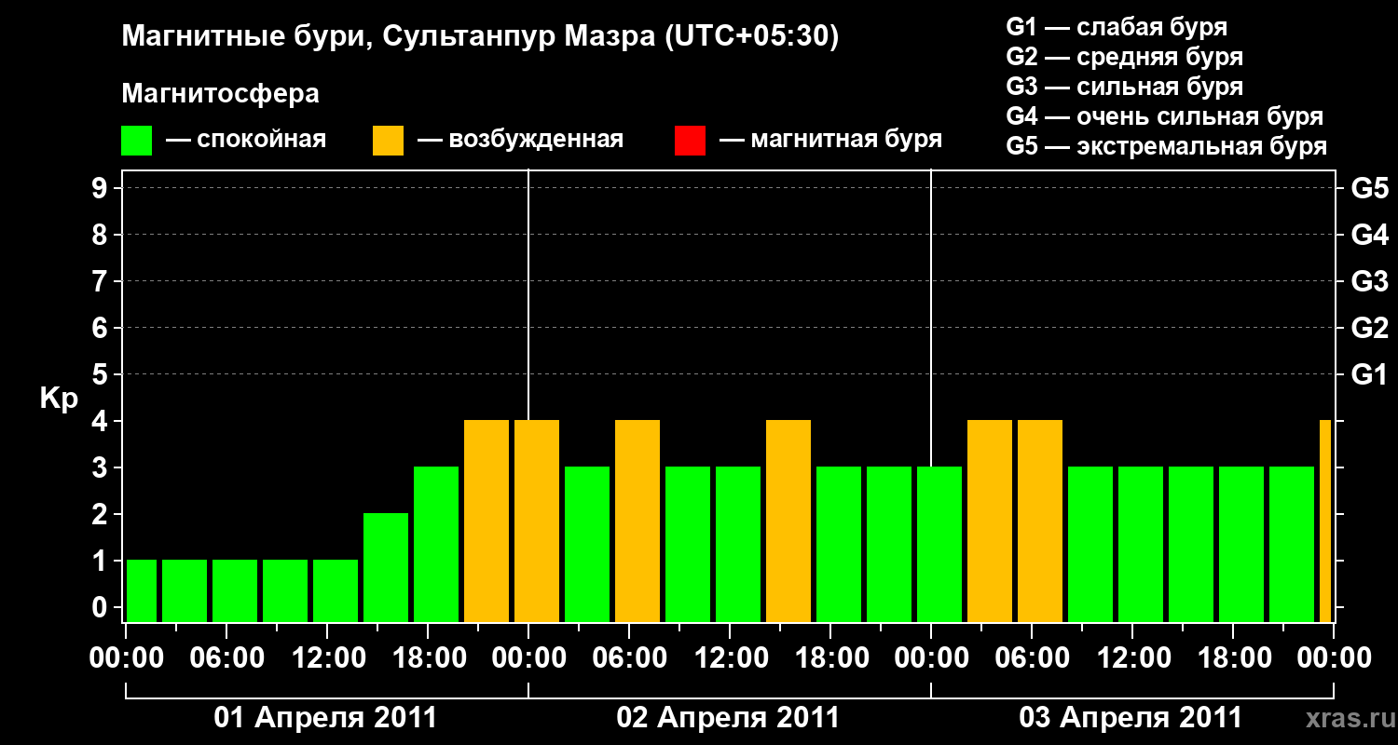Select the orange bar at 06:00 on 03 Апреля

pos(1040,521)
